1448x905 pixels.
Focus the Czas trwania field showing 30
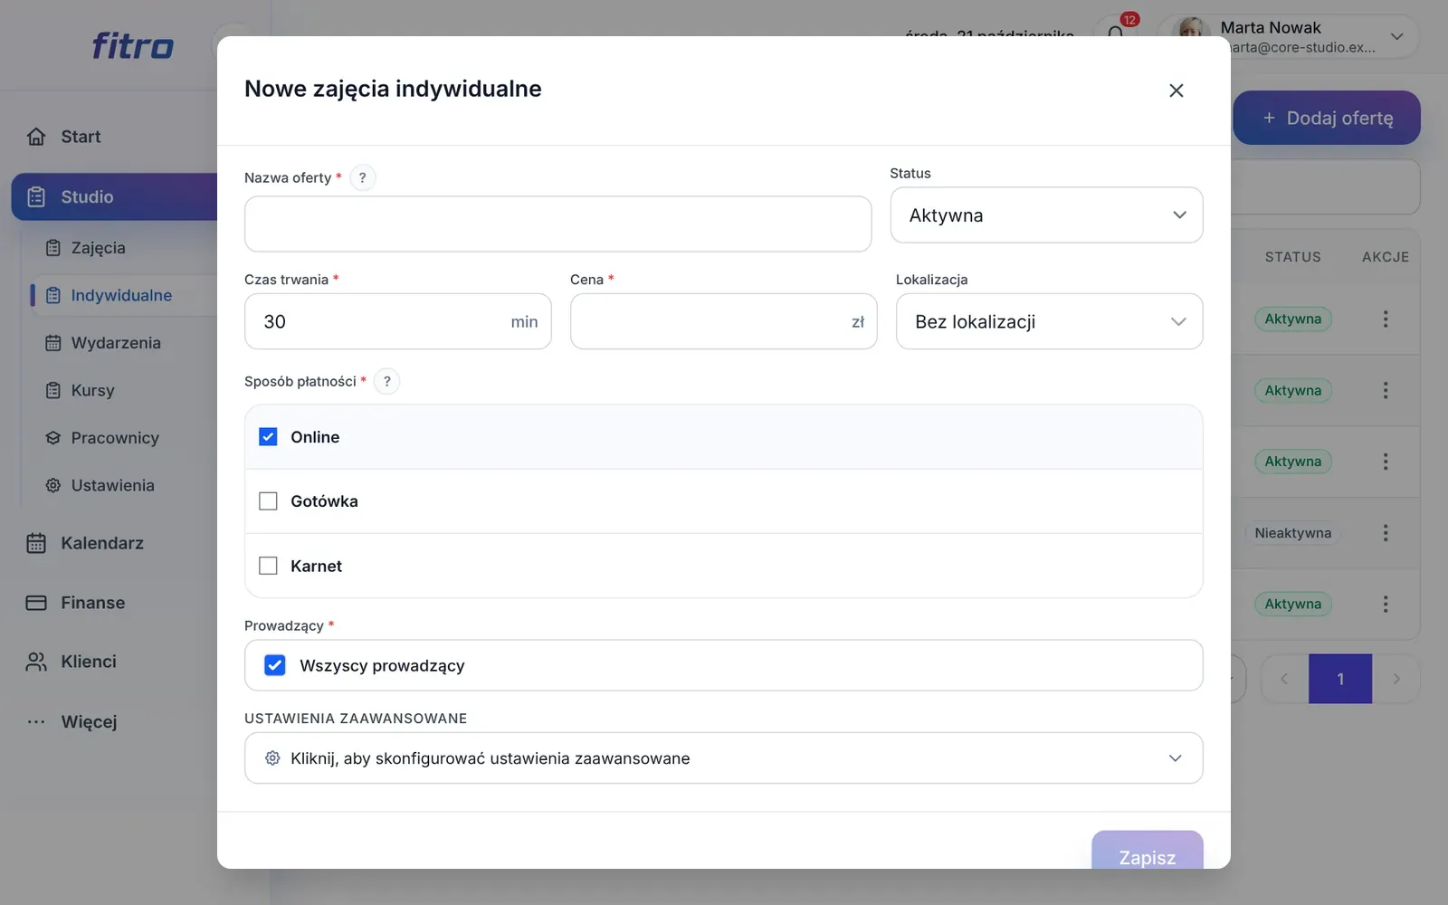click(397, 321)
